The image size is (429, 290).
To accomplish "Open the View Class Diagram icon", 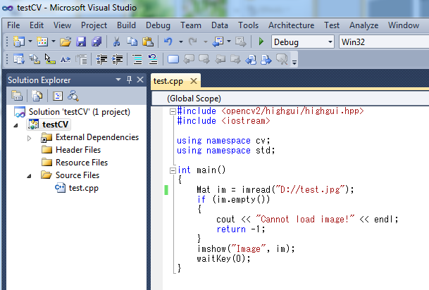I will pyautogui.click(x=73, y=96).
